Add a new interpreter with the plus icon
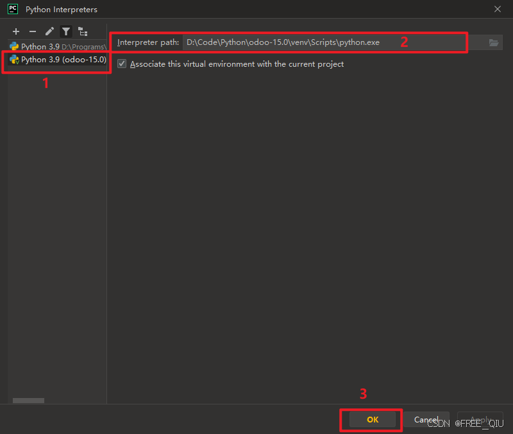This screenshot has width=513, height=434. click(x=15, y=31)
